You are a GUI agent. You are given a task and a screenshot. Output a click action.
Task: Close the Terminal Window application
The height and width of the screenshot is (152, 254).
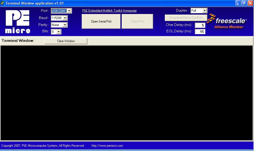[250, 3]
